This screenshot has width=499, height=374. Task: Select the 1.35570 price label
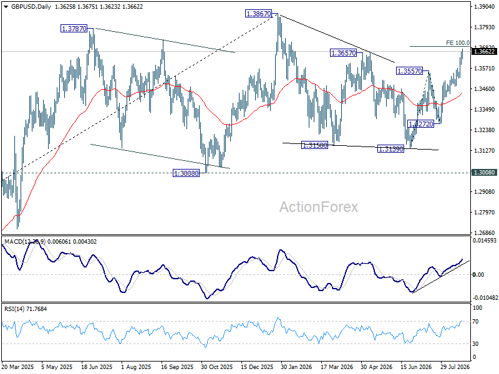pyautogui.click(x=410, y=71)
